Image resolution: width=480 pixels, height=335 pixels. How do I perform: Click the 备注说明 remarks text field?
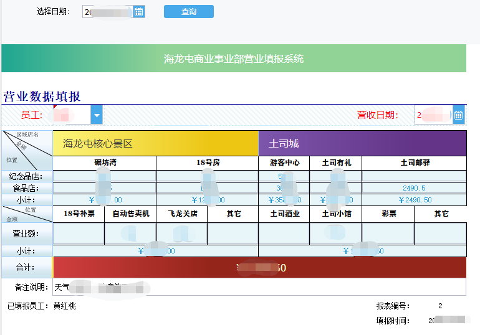(x=259, y=287)
